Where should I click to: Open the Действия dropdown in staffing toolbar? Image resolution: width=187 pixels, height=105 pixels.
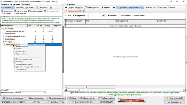point(42,8)
